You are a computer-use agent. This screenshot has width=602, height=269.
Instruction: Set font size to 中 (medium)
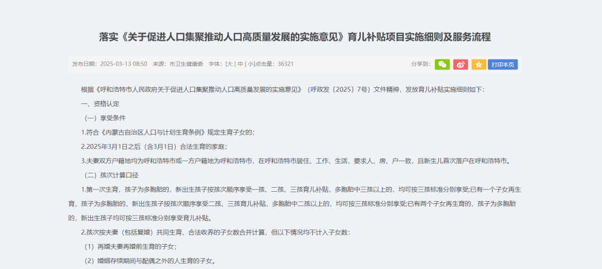tap(240, 64)
